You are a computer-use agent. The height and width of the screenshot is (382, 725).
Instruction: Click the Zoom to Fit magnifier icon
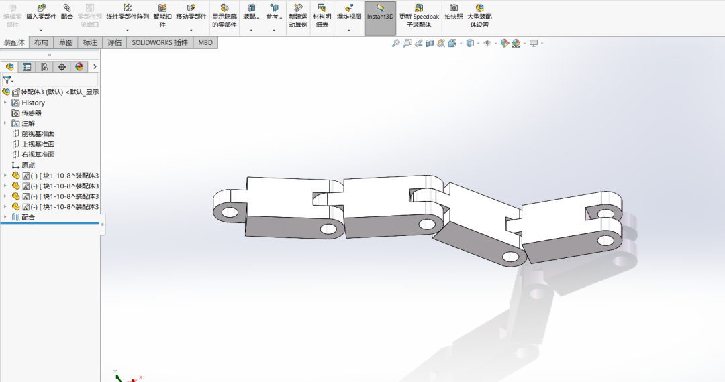(x=396, y=43)
